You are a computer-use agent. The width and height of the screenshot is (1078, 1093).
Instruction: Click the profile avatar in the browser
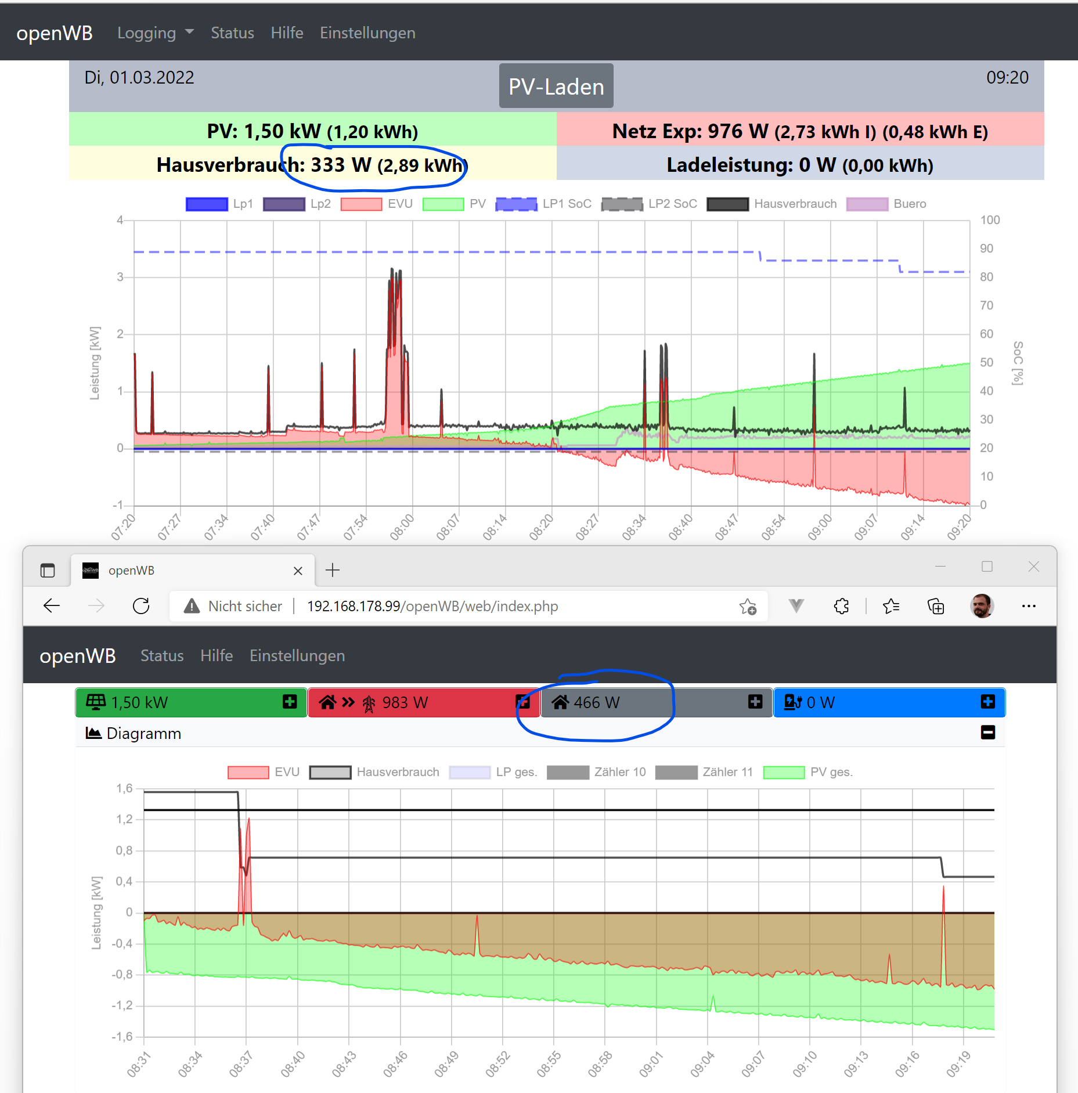coord(982,606)
